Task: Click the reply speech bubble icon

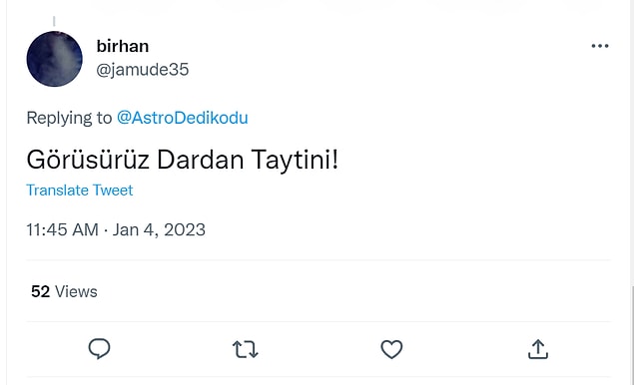Action: (x=99, y=349)
